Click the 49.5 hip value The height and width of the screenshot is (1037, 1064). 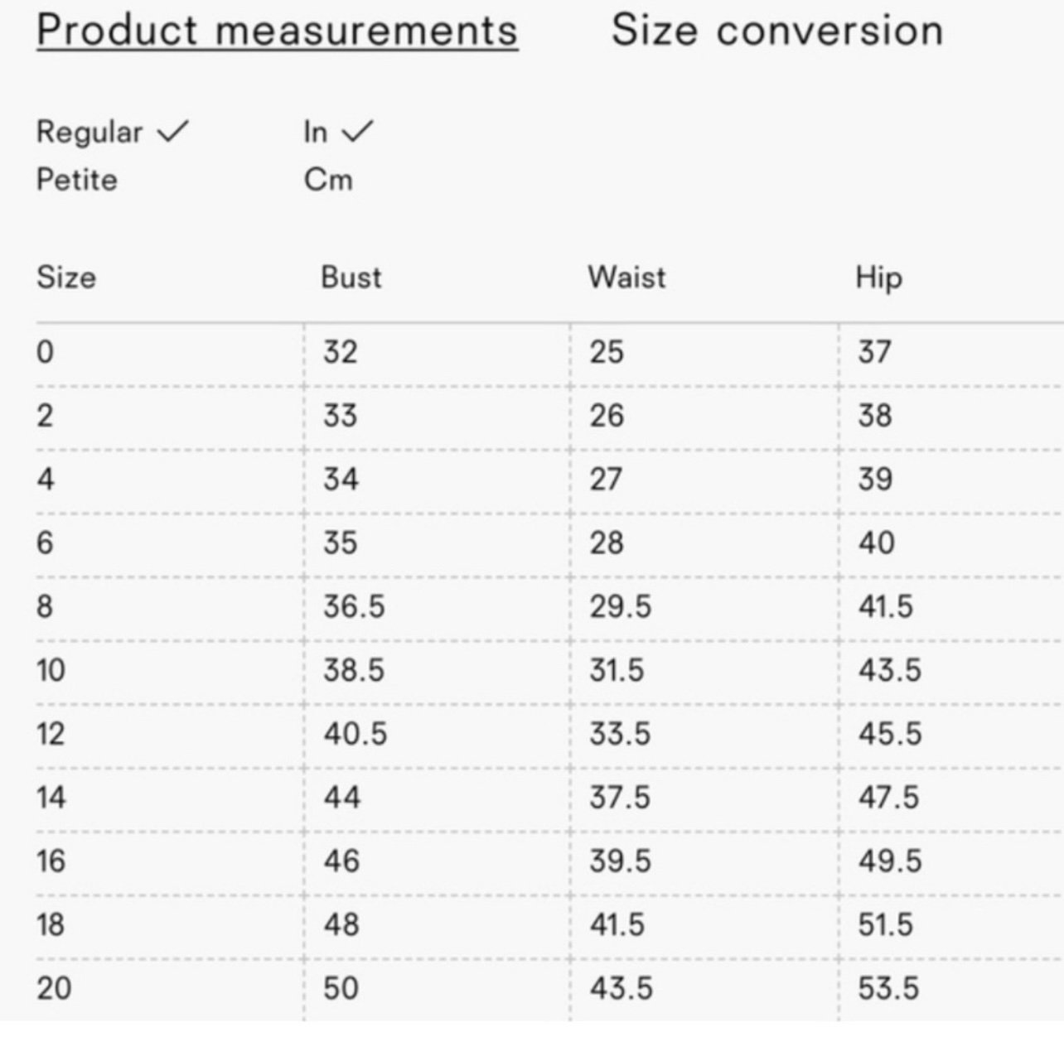click(889, 861)
